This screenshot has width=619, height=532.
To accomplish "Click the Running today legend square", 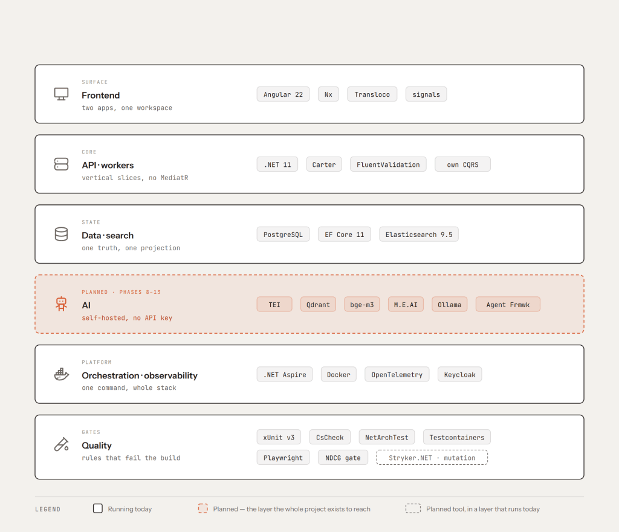I will pyautogui.click(x=98, y=508).
